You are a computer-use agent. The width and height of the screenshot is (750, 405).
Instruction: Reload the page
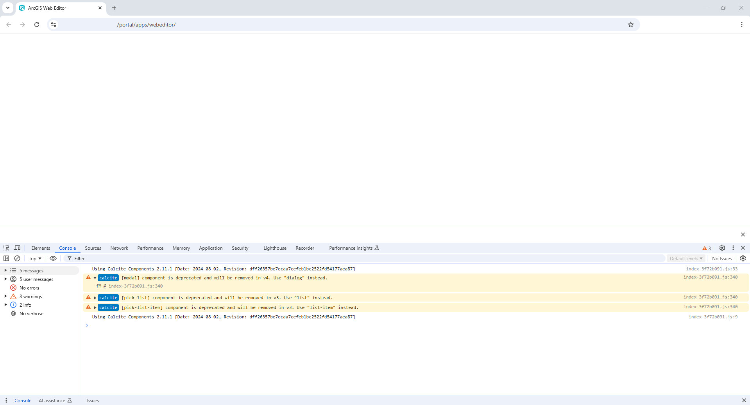(37, 25)
